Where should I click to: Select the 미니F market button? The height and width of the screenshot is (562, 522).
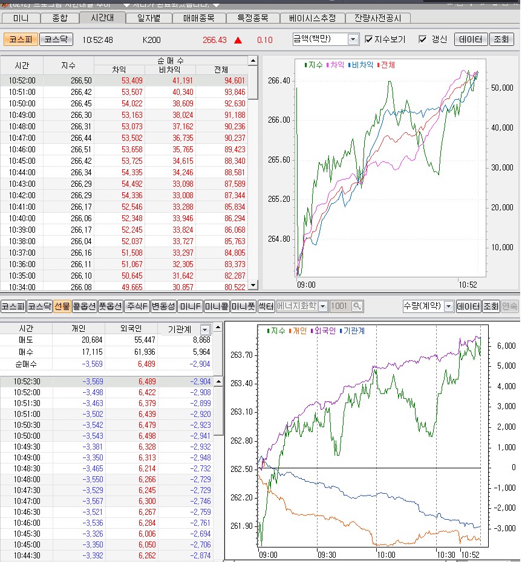point(190,306)
